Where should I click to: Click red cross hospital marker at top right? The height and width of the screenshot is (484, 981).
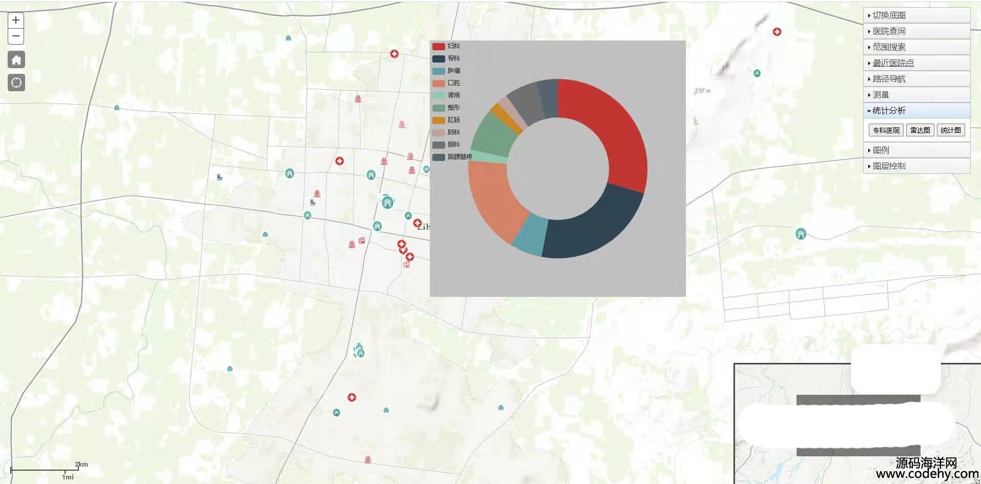tap(777, 32)
